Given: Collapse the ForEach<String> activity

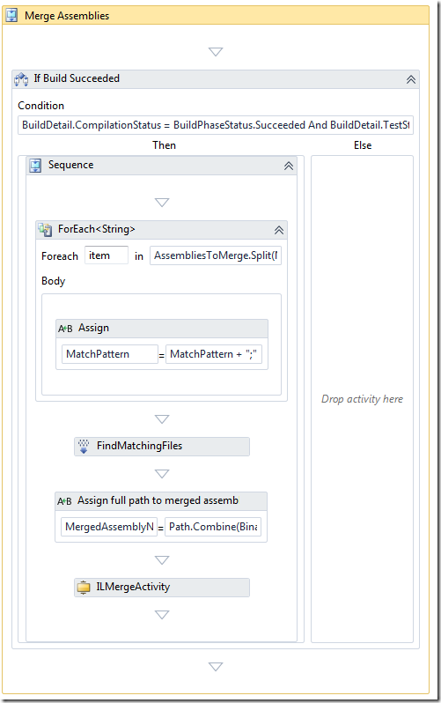Looking at the screenshot, I should (x=279, y=231).
